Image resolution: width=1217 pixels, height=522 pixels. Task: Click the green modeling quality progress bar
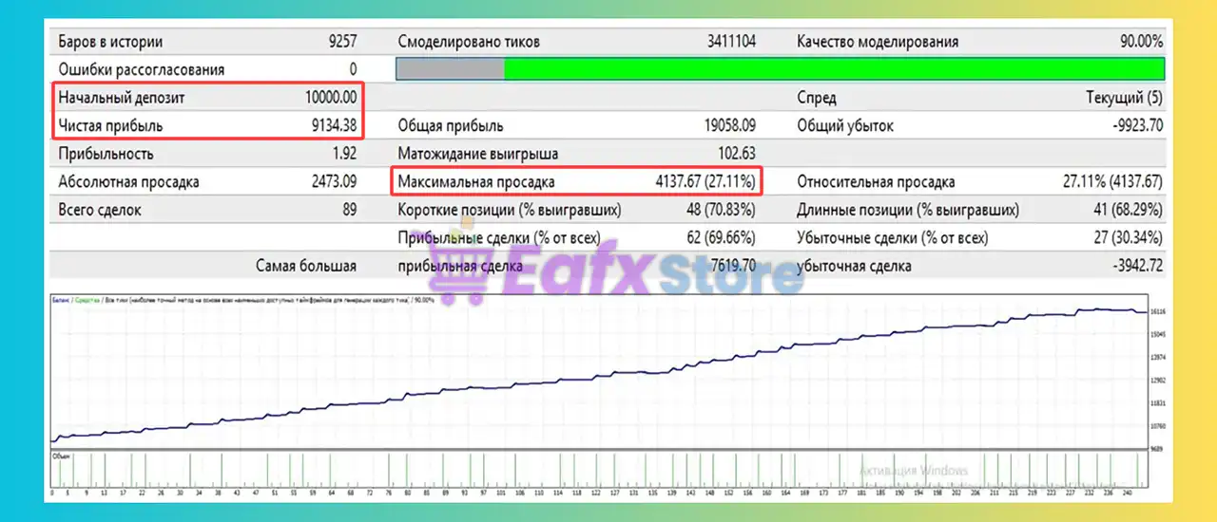click(x=833, y=69)
